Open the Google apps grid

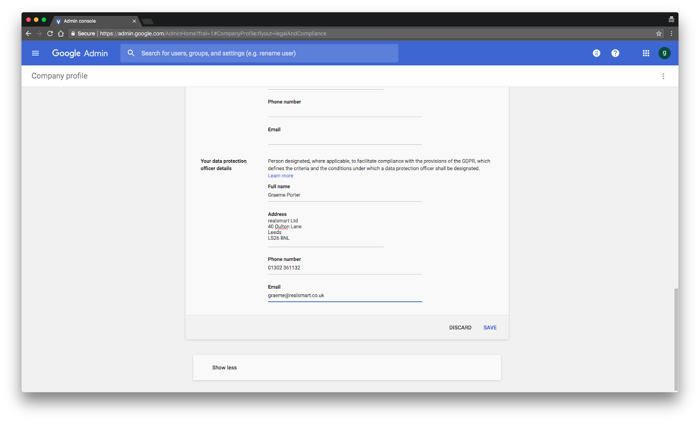pyautogui.click(x=646, y=53)
